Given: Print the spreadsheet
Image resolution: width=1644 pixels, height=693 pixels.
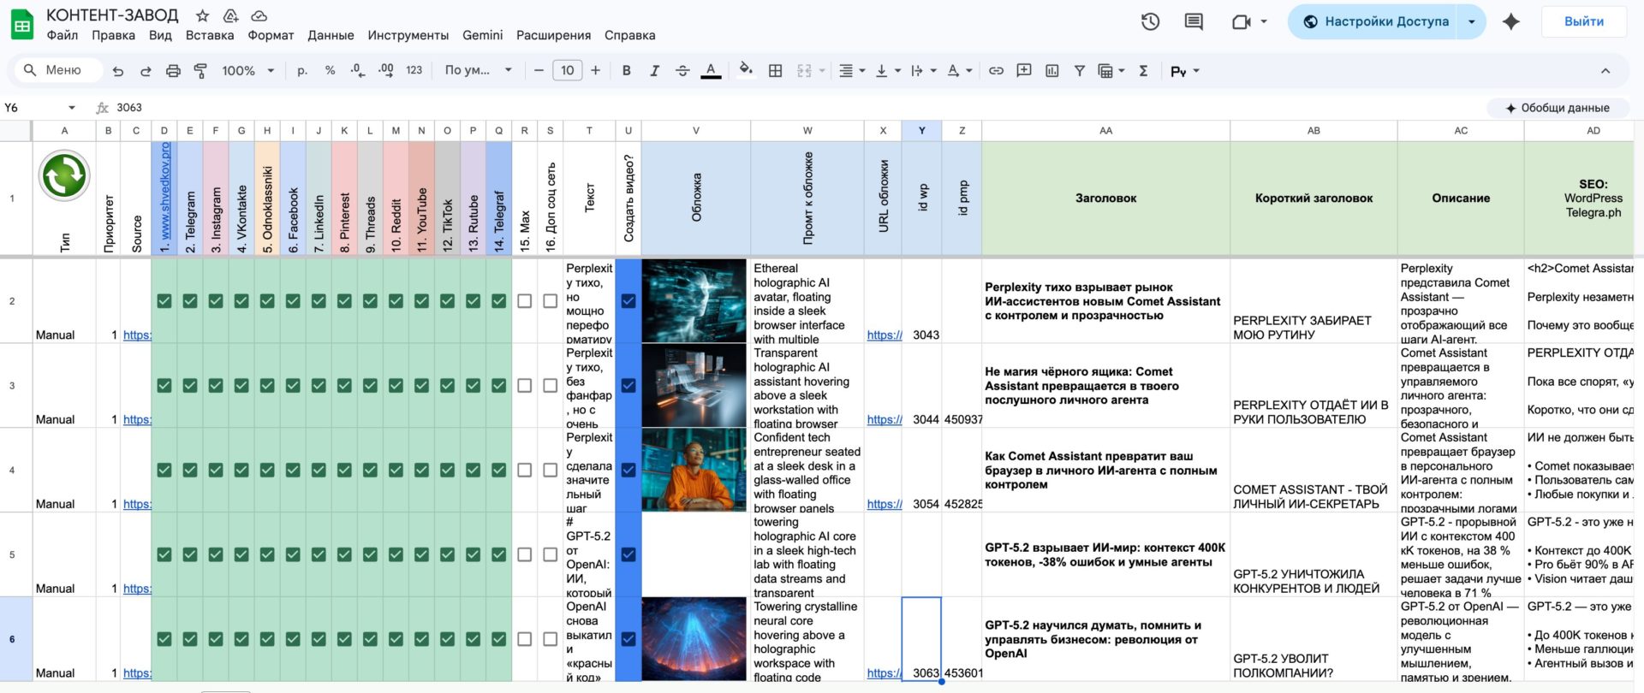Looking at the screenshot, I should (173, 71).
